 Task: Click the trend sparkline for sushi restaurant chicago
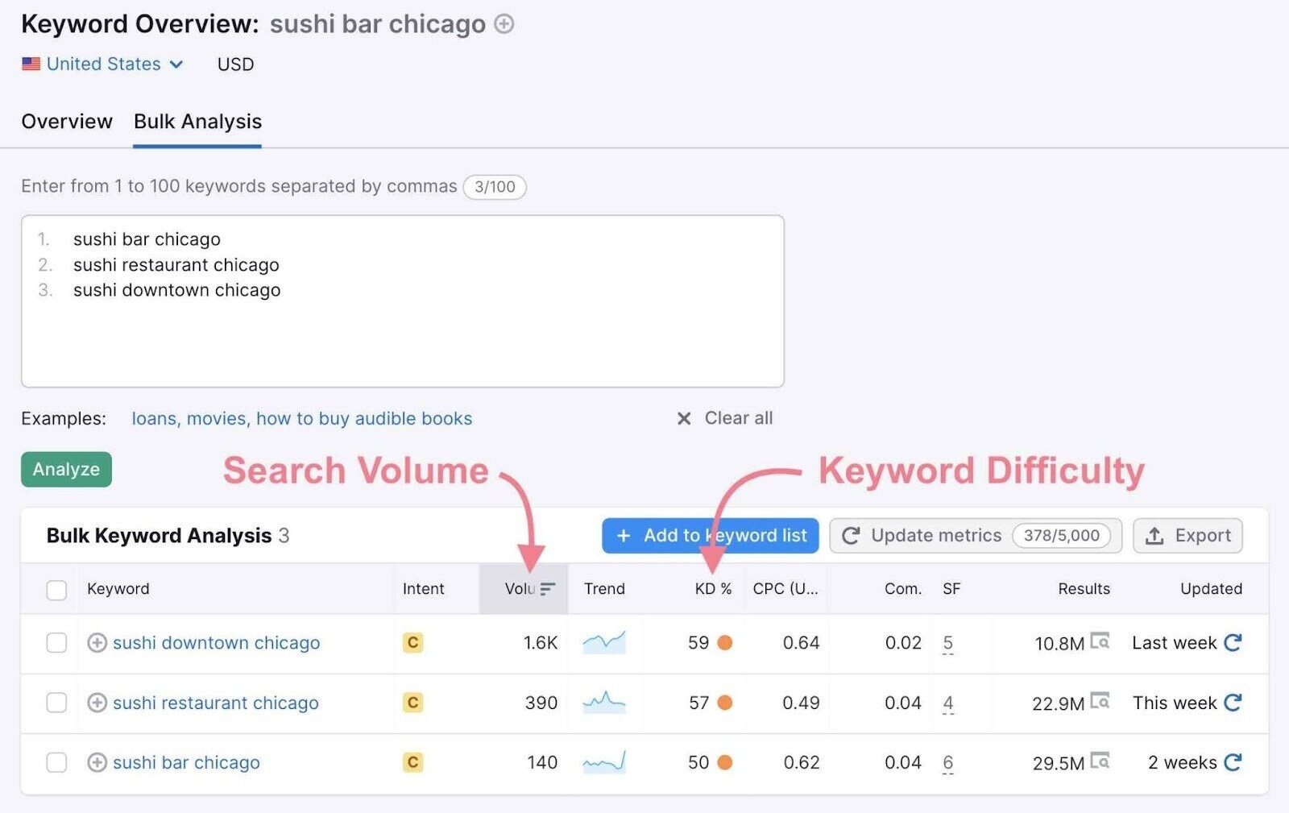[604, 702]
